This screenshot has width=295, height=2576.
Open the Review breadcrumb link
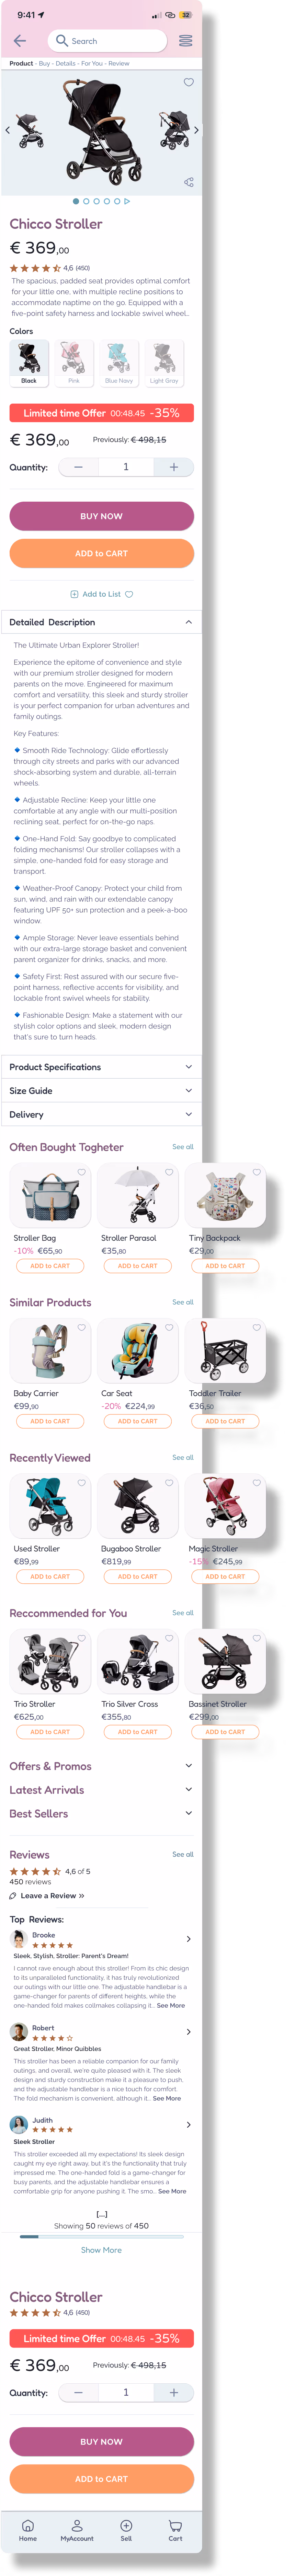click(x=118, y=63)
